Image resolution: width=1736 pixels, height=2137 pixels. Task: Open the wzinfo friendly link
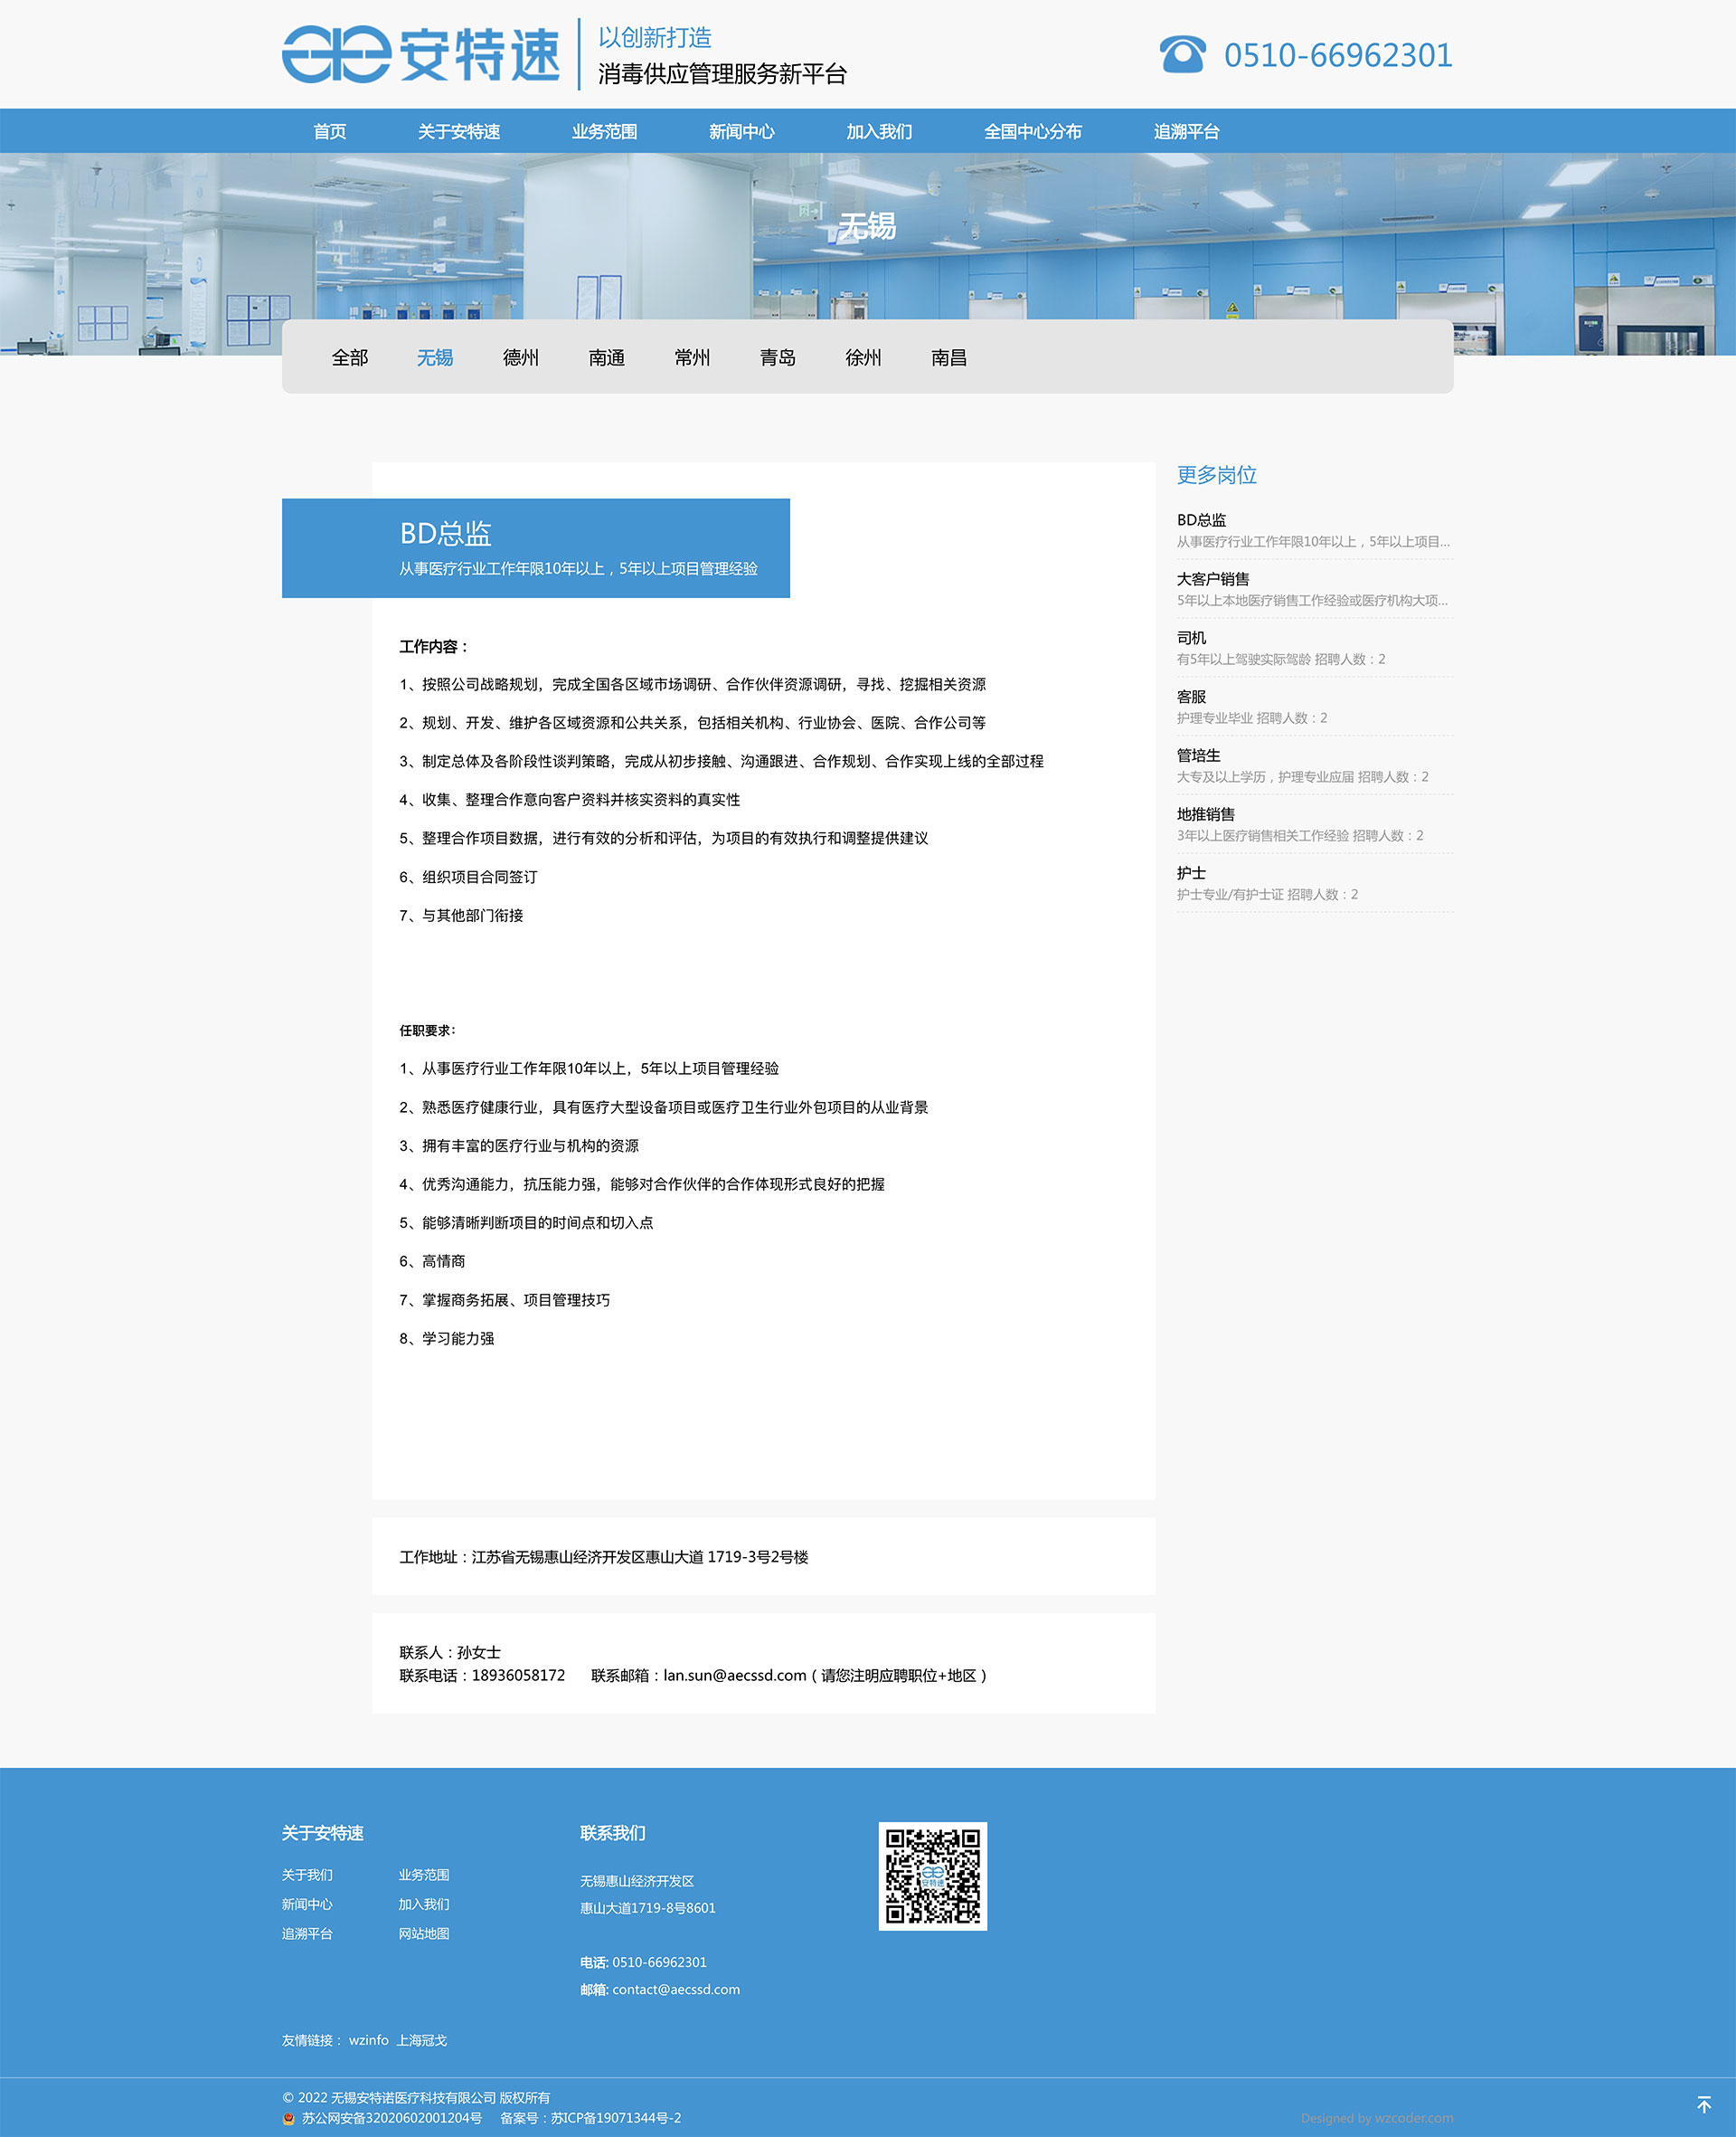point(368,2040)
